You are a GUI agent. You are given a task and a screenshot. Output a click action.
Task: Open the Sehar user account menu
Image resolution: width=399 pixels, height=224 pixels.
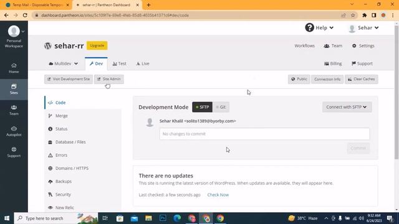pyautogui.click(x=363, y=28)
